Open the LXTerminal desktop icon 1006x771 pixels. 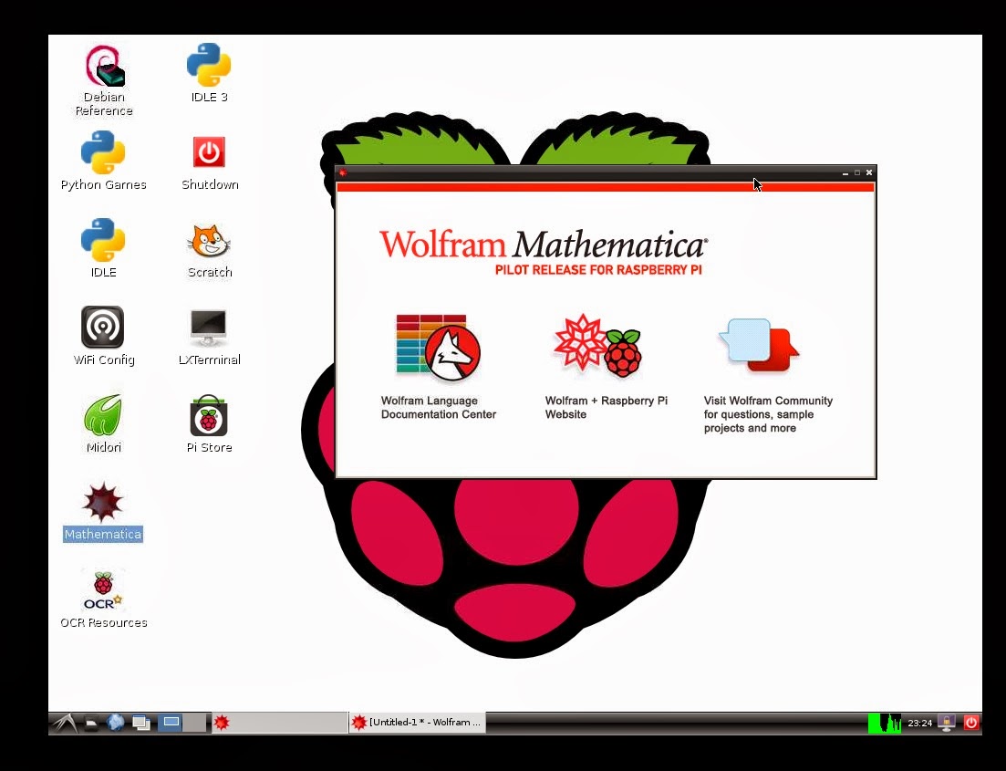click(209, 337)
